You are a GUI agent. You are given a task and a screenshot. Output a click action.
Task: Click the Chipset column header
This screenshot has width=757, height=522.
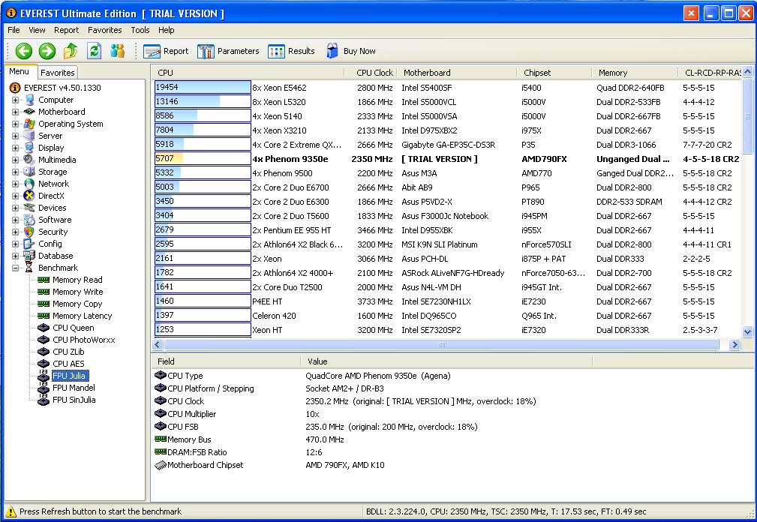coord(554,72)
